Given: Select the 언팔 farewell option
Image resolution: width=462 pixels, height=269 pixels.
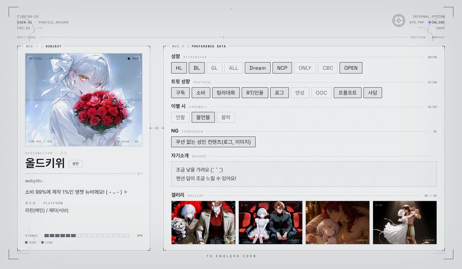Looking at the screenshot, I should pyautogui.click(x=181, y=117).
